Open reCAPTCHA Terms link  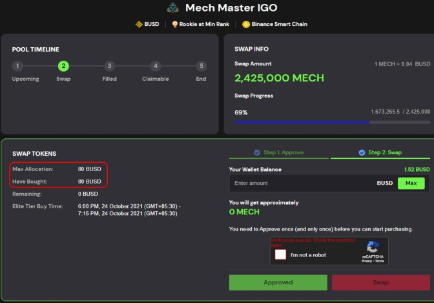pos(380,261)
